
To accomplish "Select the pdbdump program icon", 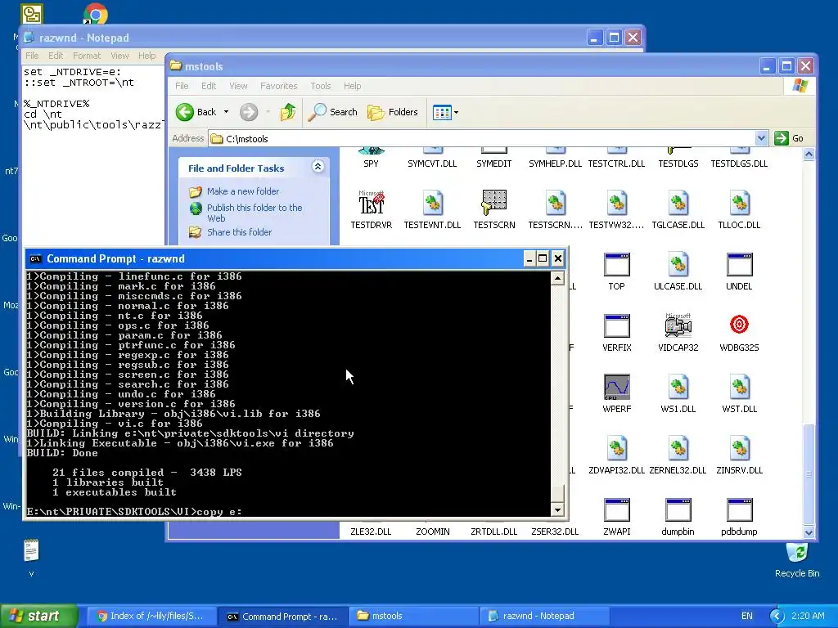I will pyautogui.click(x=739, y=510).
